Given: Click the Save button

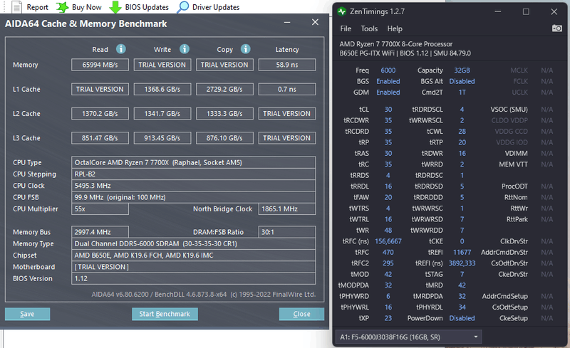Looking at the screenshot, I should point(27,314).
